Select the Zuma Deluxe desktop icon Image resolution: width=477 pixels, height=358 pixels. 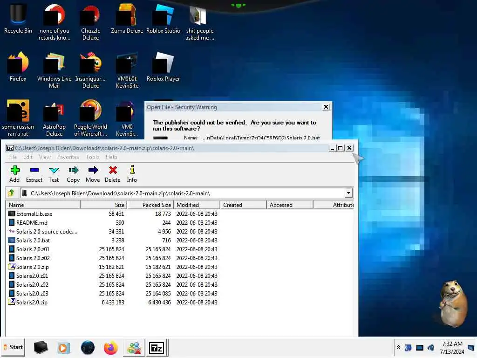coord(127,19)
